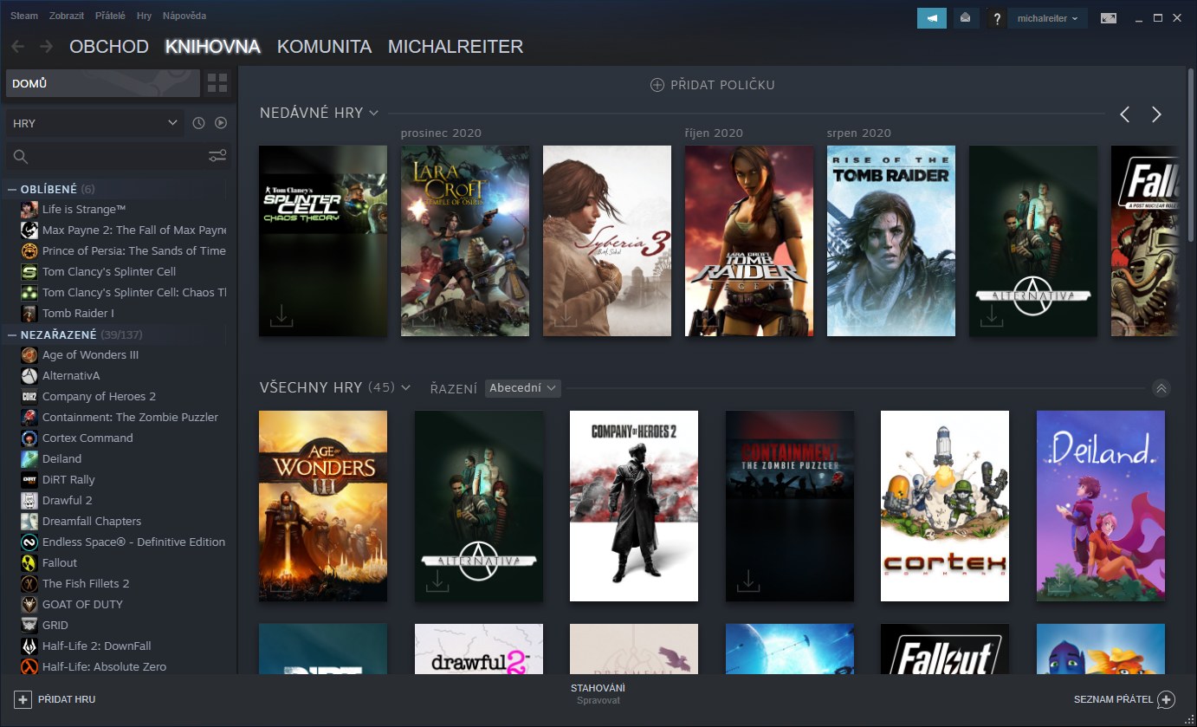
Task: Open Seznam přátel friends list
Action: pyautogui.click(x=1123, y=699)
